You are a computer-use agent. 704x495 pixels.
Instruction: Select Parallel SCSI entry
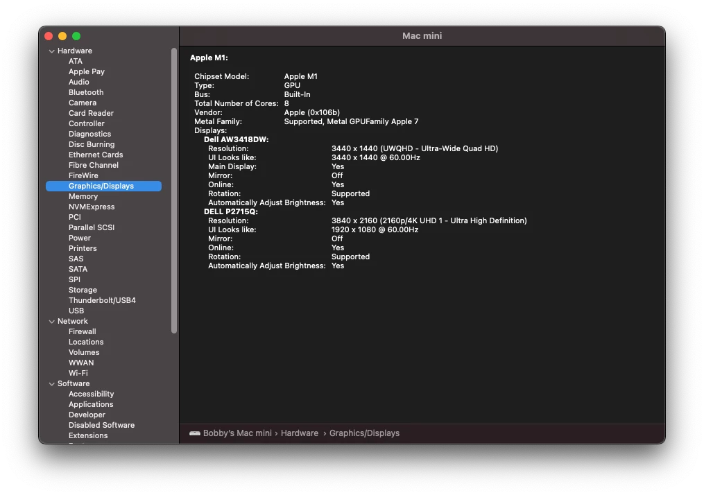(92, 227)
